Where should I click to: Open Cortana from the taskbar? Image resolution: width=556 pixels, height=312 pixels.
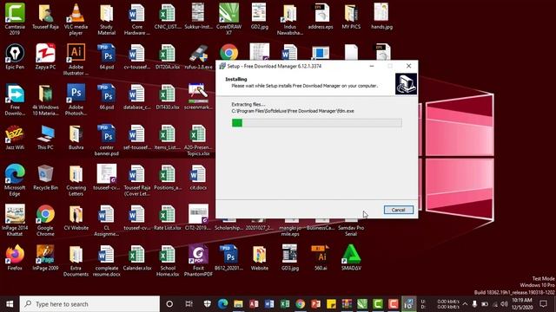tap(169, 304)
